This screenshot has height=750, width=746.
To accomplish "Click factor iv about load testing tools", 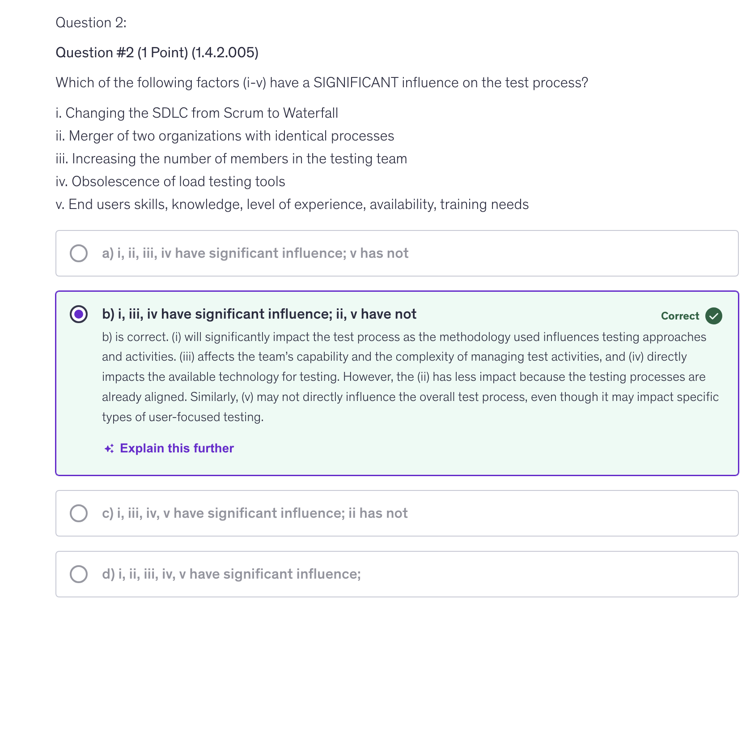I will click(x=170, y=182).
